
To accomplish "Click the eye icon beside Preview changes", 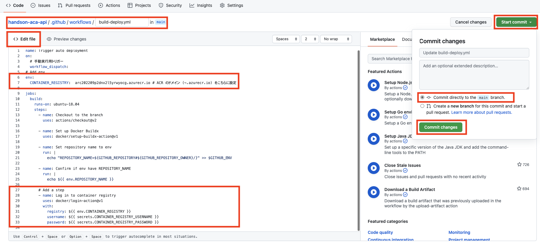I will 49,39.
